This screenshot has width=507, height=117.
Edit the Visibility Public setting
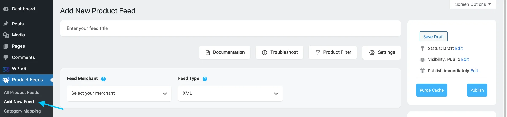[465, 60]
